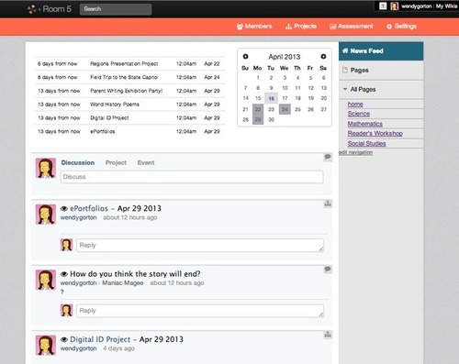Click the 'How do you think the story will end?' title
The image size is (459, 364).
(x=135, y=274)
